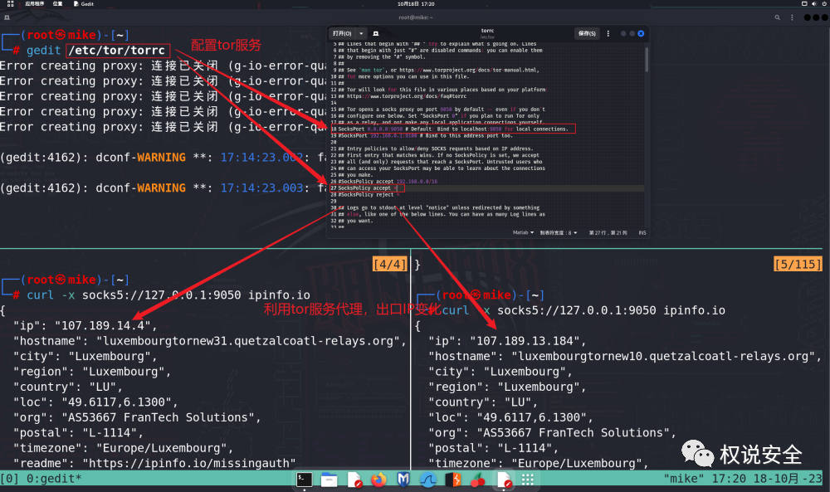The height and width of the screenshot is (492, 830).
Task: Click tmux pane indicator [4/4]
Action: (389, 264)
